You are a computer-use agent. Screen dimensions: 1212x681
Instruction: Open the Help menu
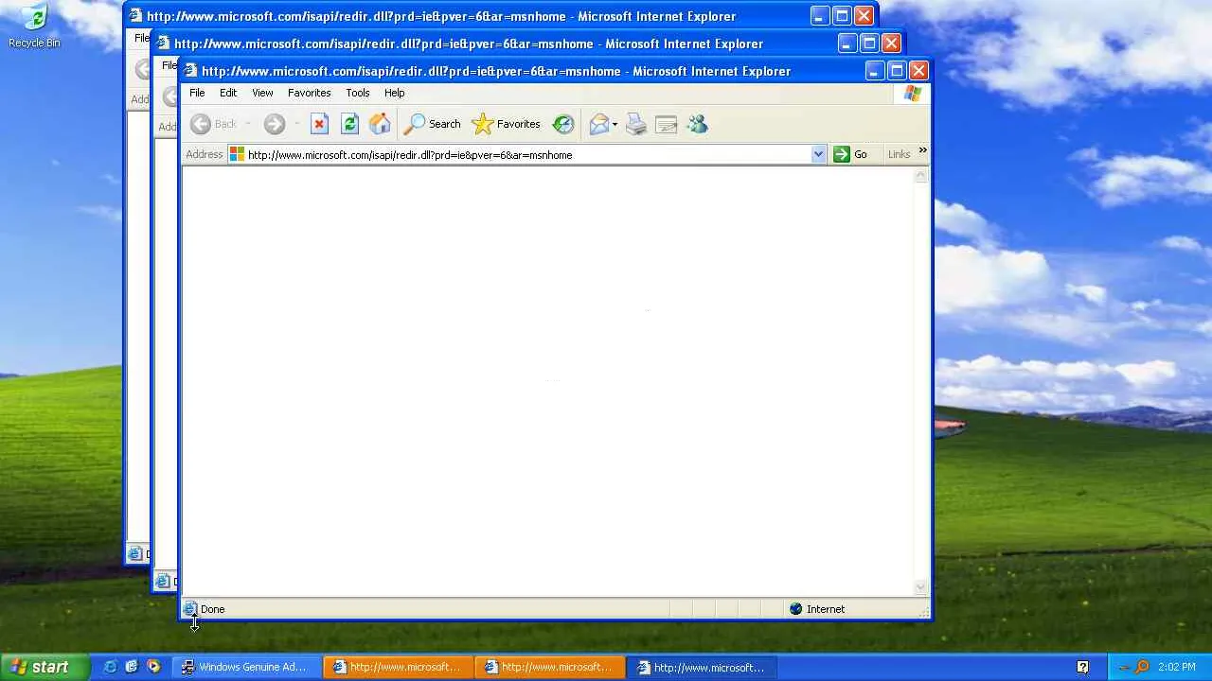395,93
